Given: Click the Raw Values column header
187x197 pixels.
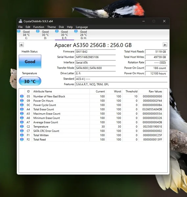Looking at the screenshot, I should (x=151, y=91).
